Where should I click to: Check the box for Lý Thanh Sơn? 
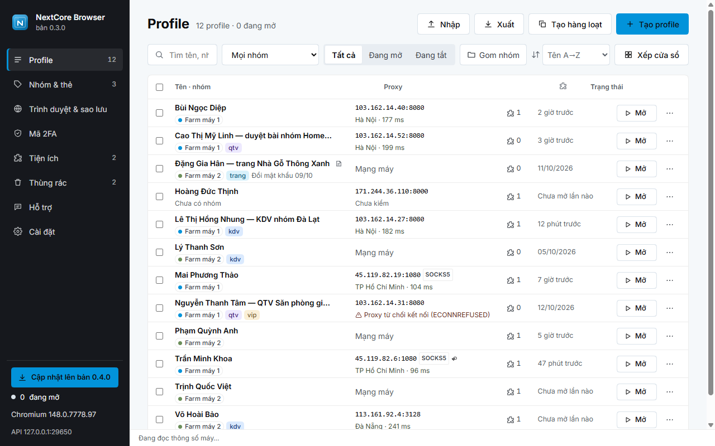tap(160, 252)
